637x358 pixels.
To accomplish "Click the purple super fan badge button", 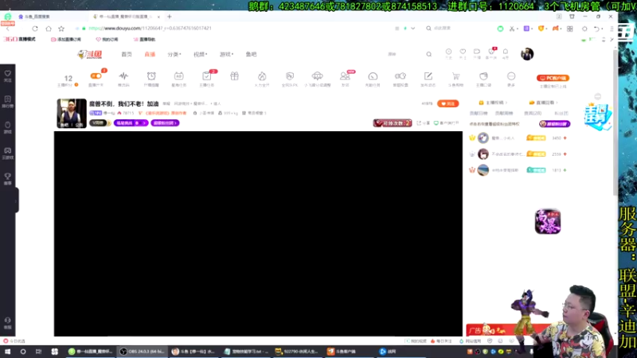I will (x=554, y=124).
